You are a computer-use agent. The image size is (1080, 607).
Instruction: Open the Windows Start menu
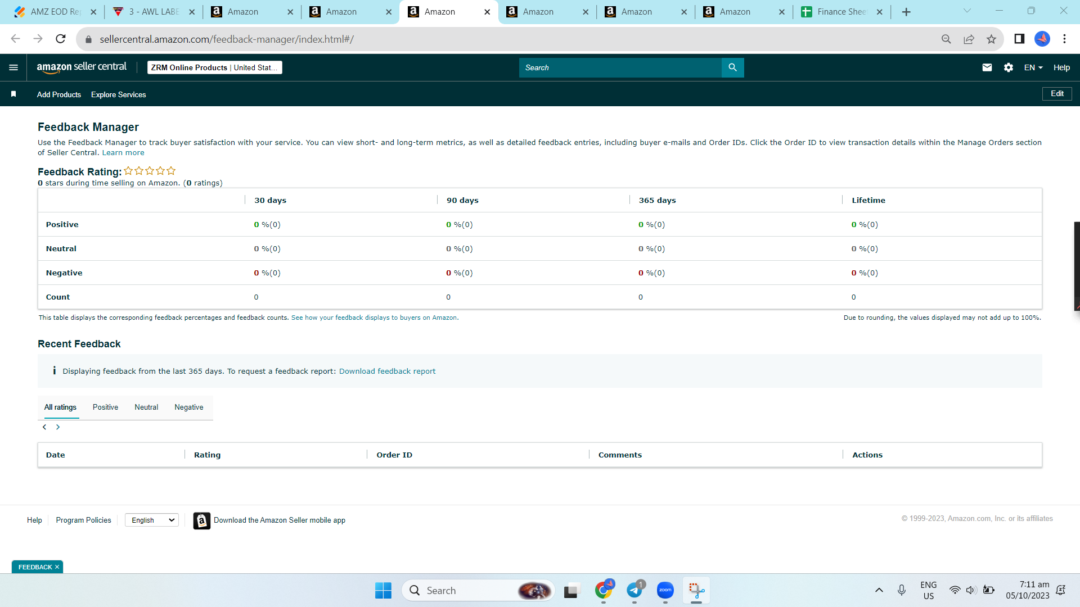coord(383,591)
